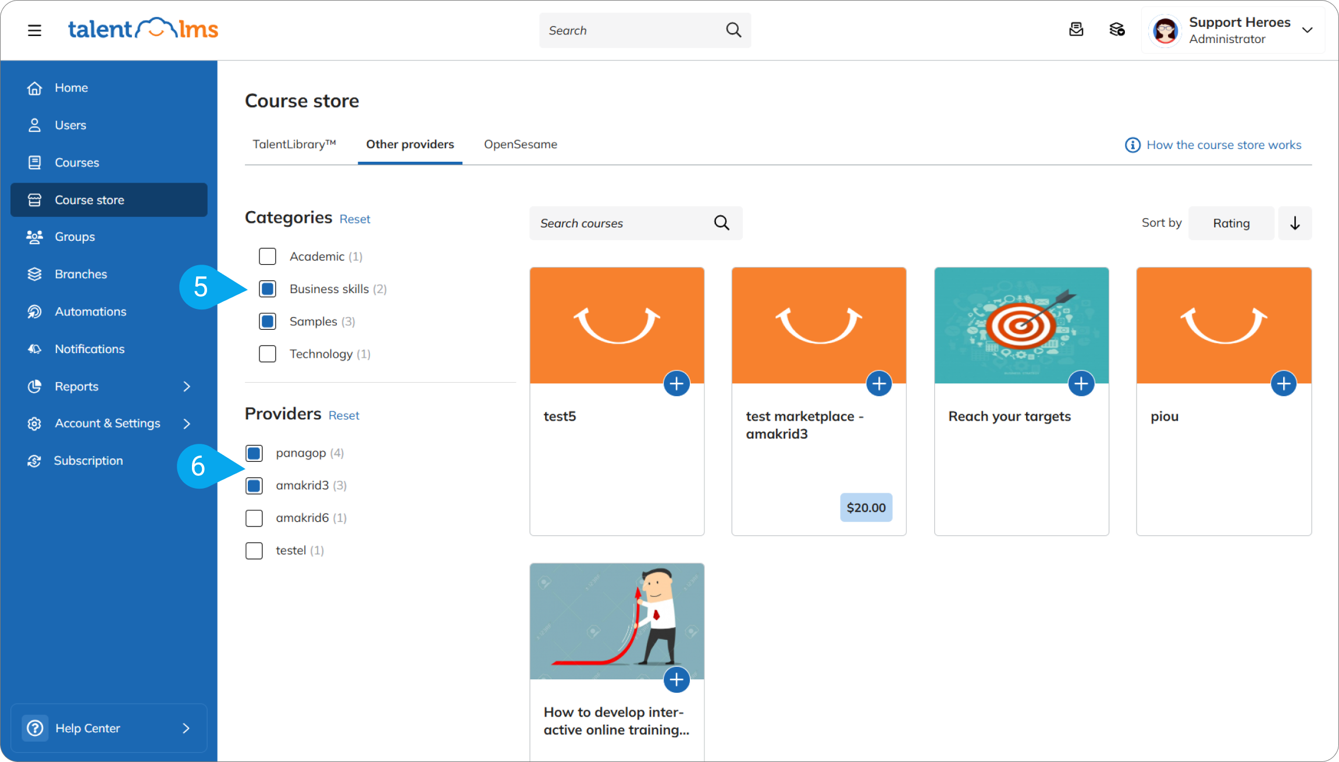Viewport: 1339px width, 762px height.
Task: Click the Help Center question mark icon
Action: coord(35,728)
